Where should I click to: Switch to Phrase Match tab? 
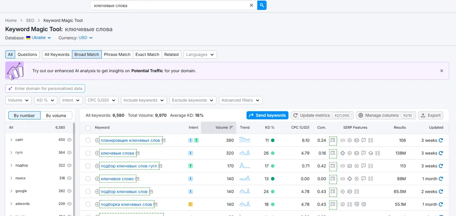point(117,55)
